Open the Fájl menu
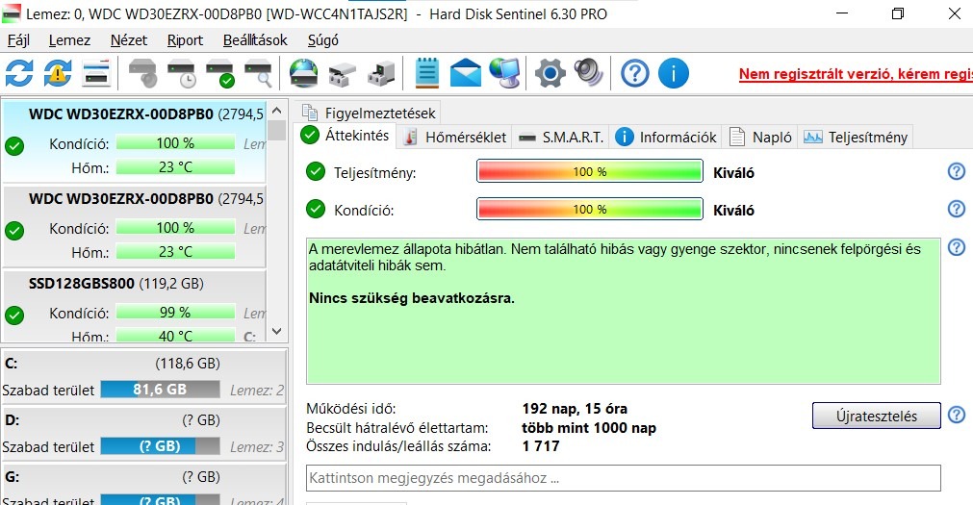Screen dimensions: 973x505 [x=18, y=40]
